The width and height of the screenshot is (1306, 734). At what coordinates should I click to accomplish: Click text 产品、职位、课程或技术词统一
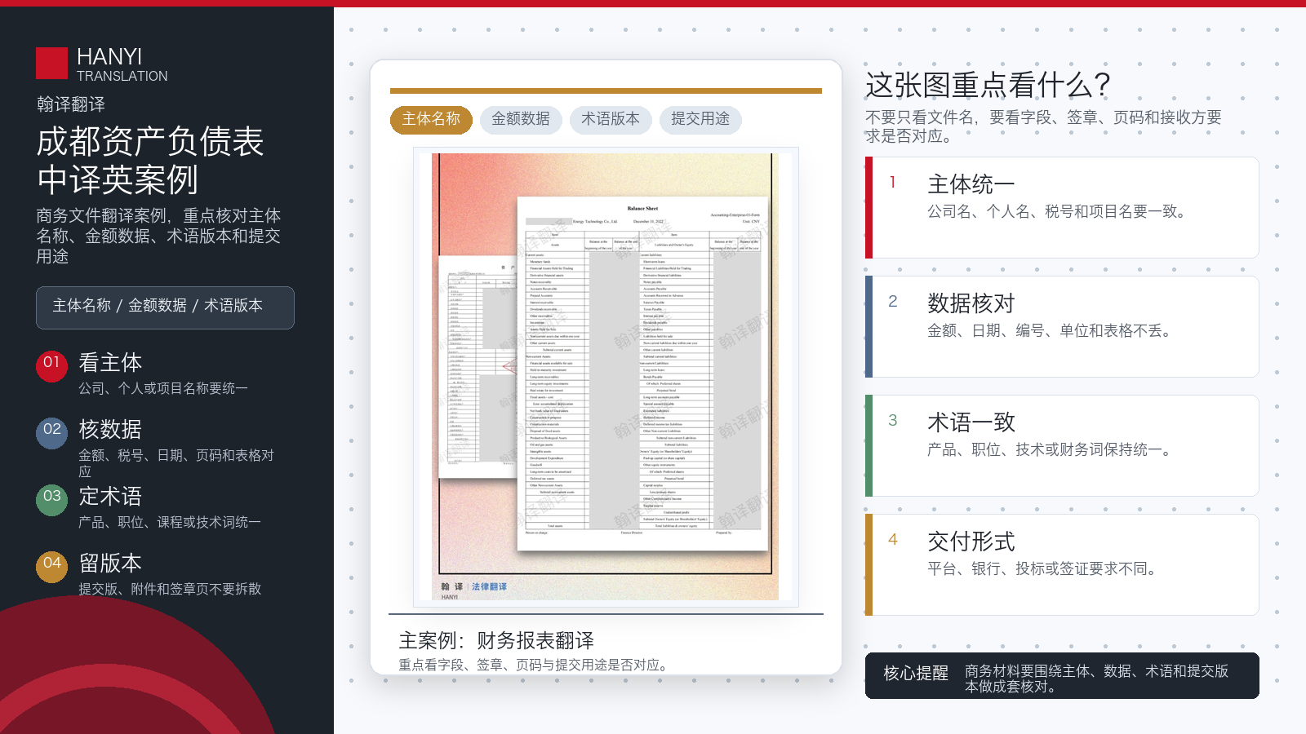tap(170, 522)
